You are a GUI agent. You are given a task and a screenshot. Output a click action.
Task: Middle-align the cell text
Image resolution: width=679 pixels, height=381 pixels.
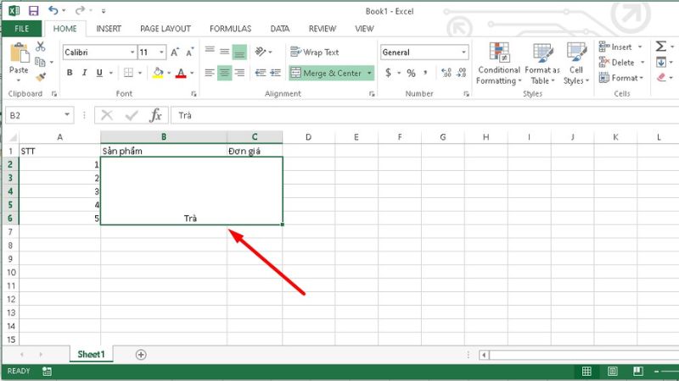point(224,52)
